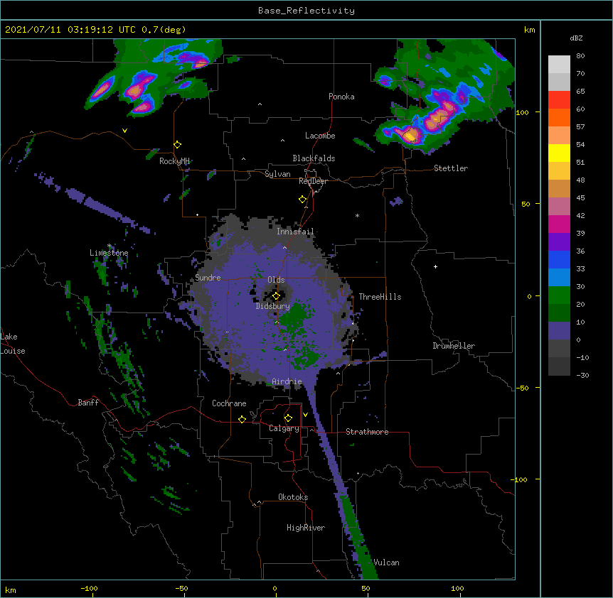Select the dark gray -30 to -10 legend swatch
Image resolution: width=613 pixels, height=598 pixels.
click(559, 366)
